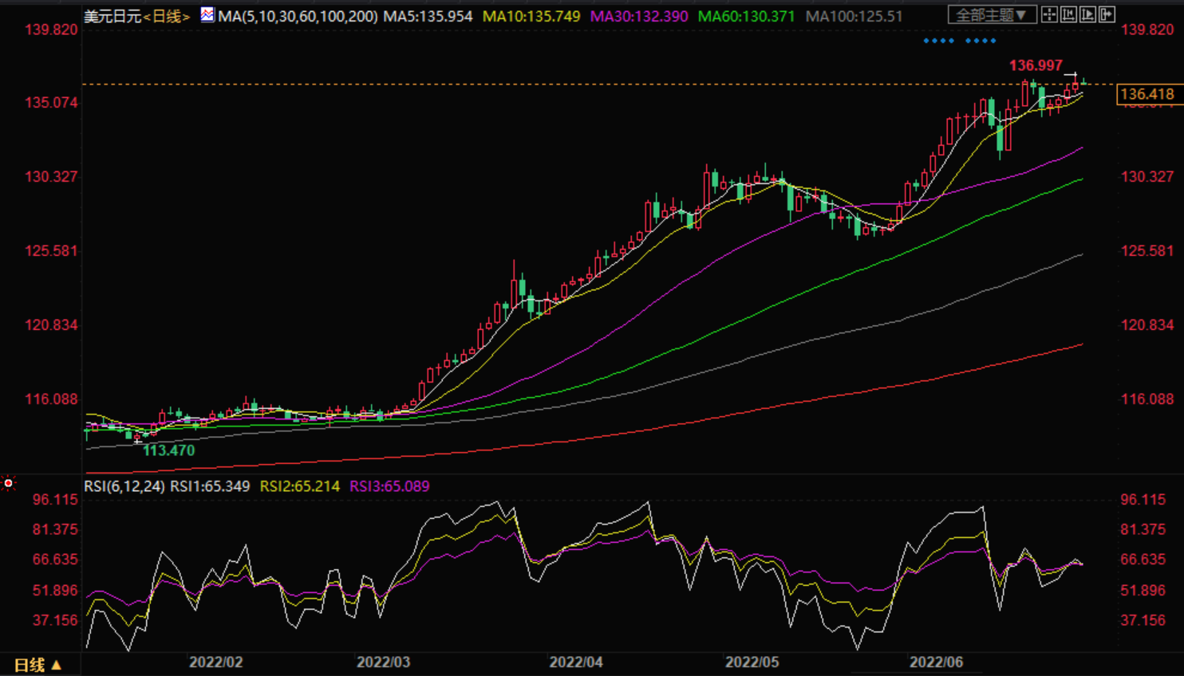
Task: Click the left axis price 125.581
Action: [51, 251]
